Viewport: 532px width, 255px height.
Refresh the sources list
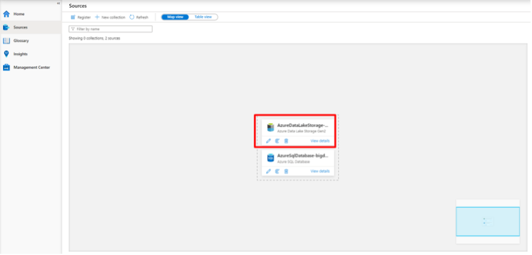pyautogui.click(x=139, y=17)
